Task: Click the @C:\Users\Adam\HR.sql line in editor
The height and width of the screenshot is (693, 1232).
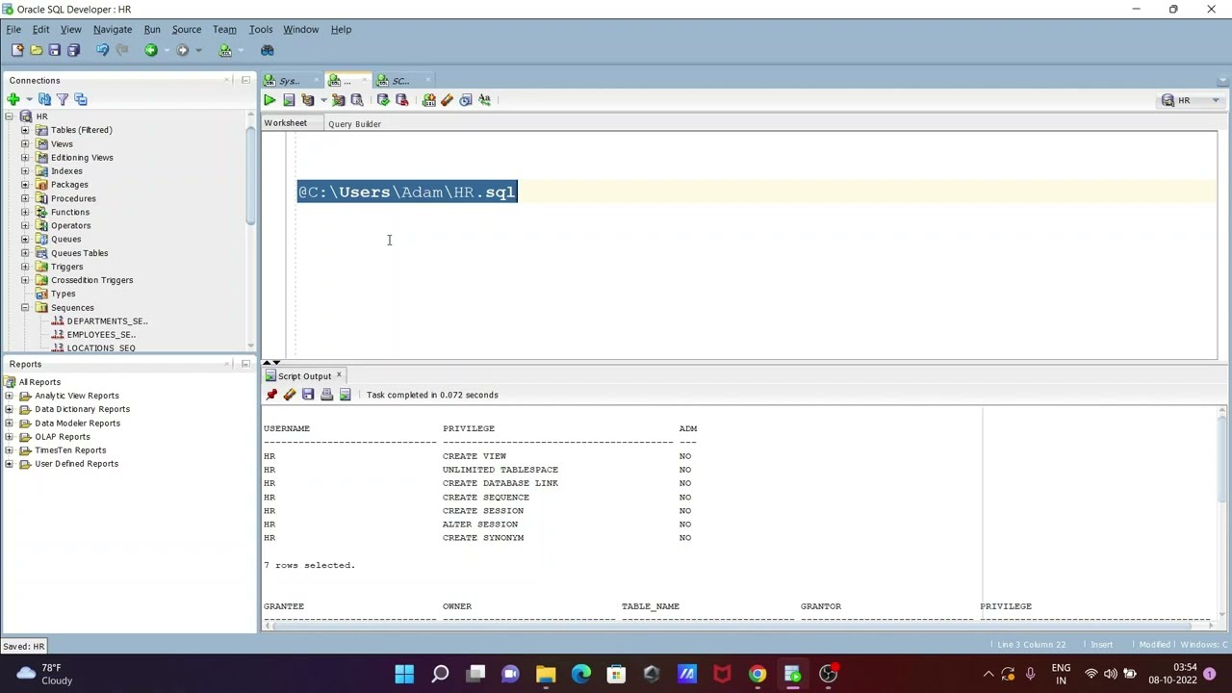Action: coord(407,192)
